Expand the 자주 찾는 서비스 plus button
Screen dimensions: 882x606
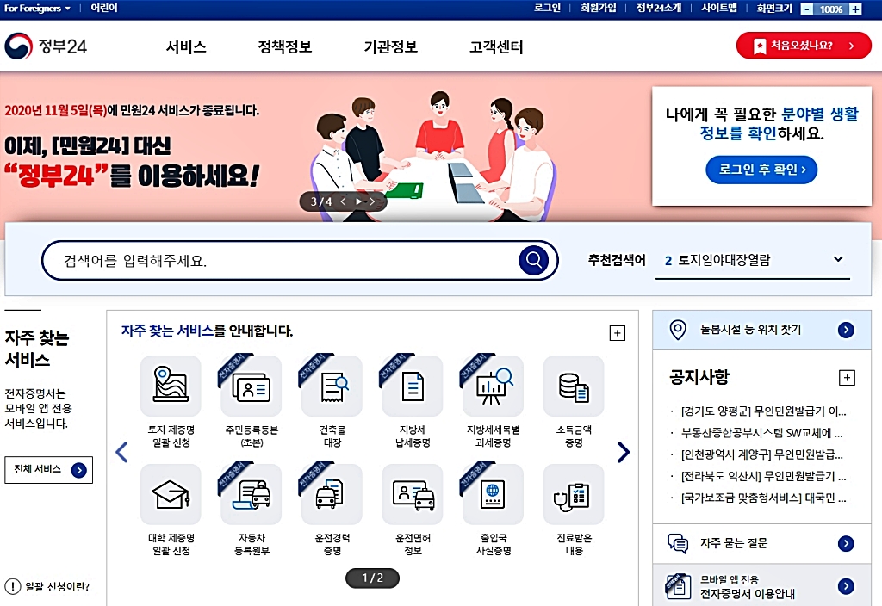617,333
